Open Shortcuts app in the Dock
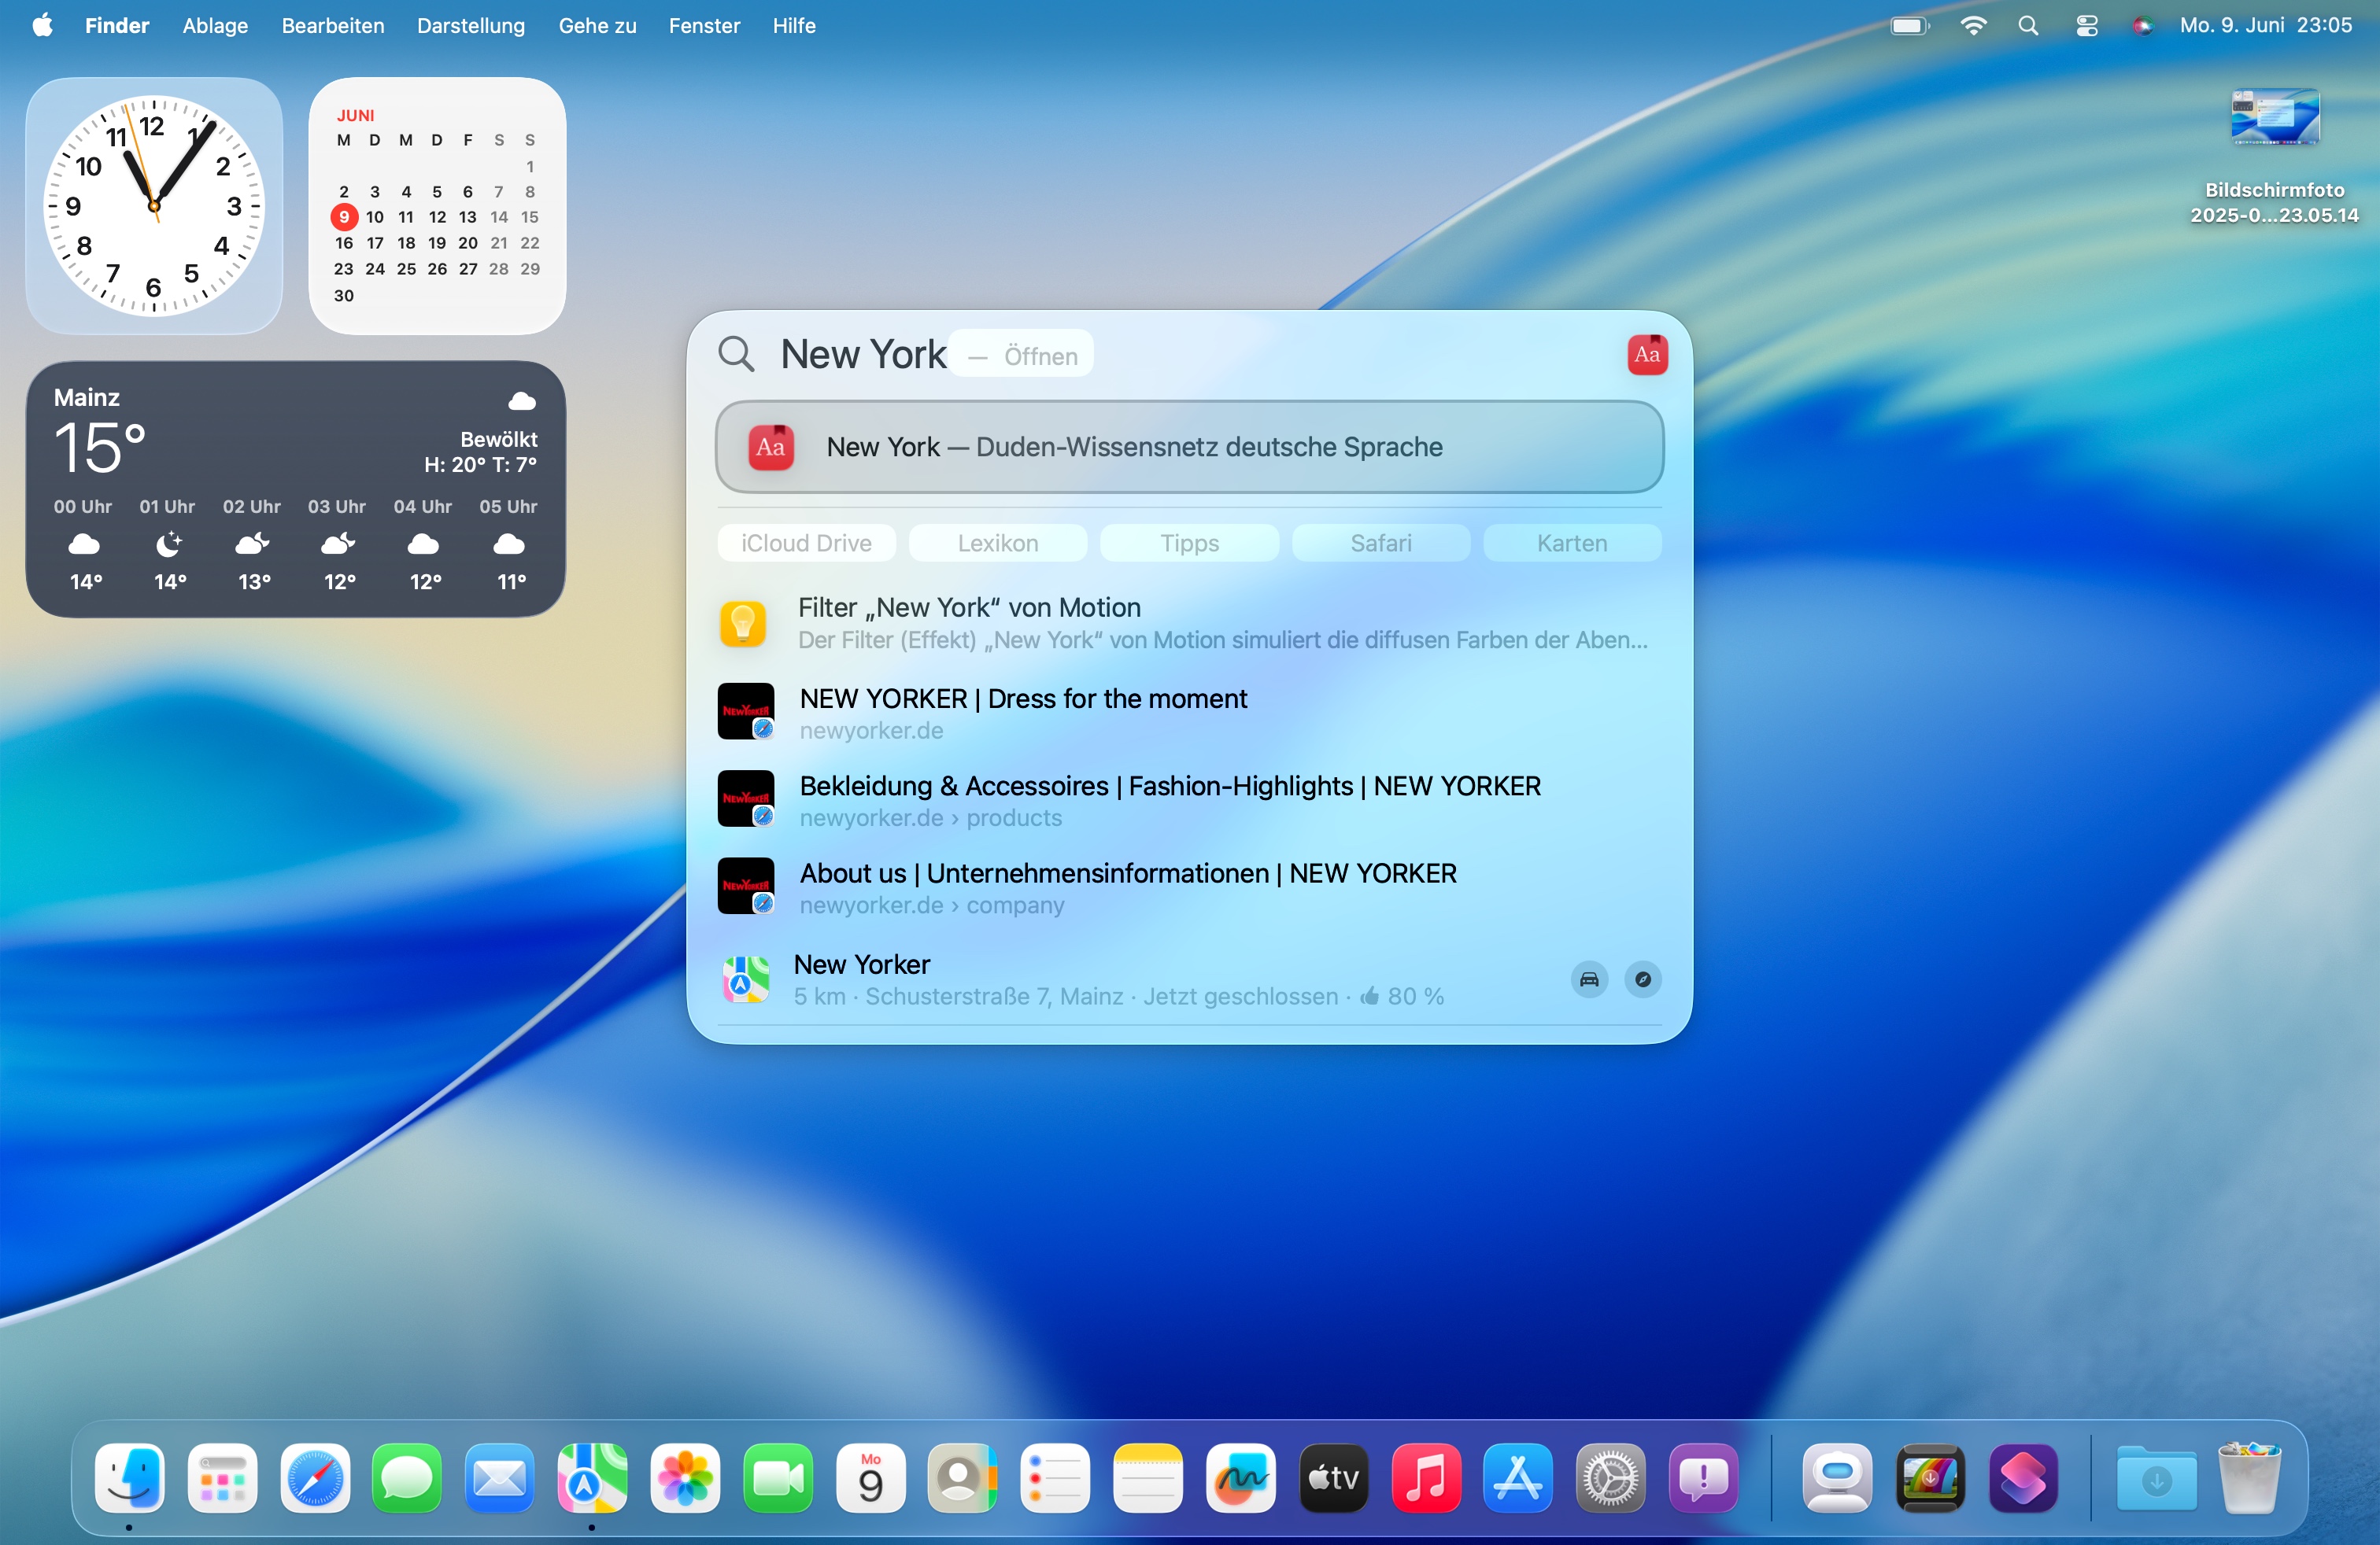Screen dimensions: 2380x1545 2023,1477
